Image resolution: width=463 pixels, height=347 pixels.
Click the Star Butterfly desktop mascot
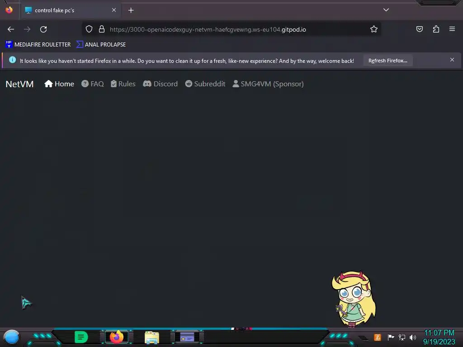[x=354, y=299]
